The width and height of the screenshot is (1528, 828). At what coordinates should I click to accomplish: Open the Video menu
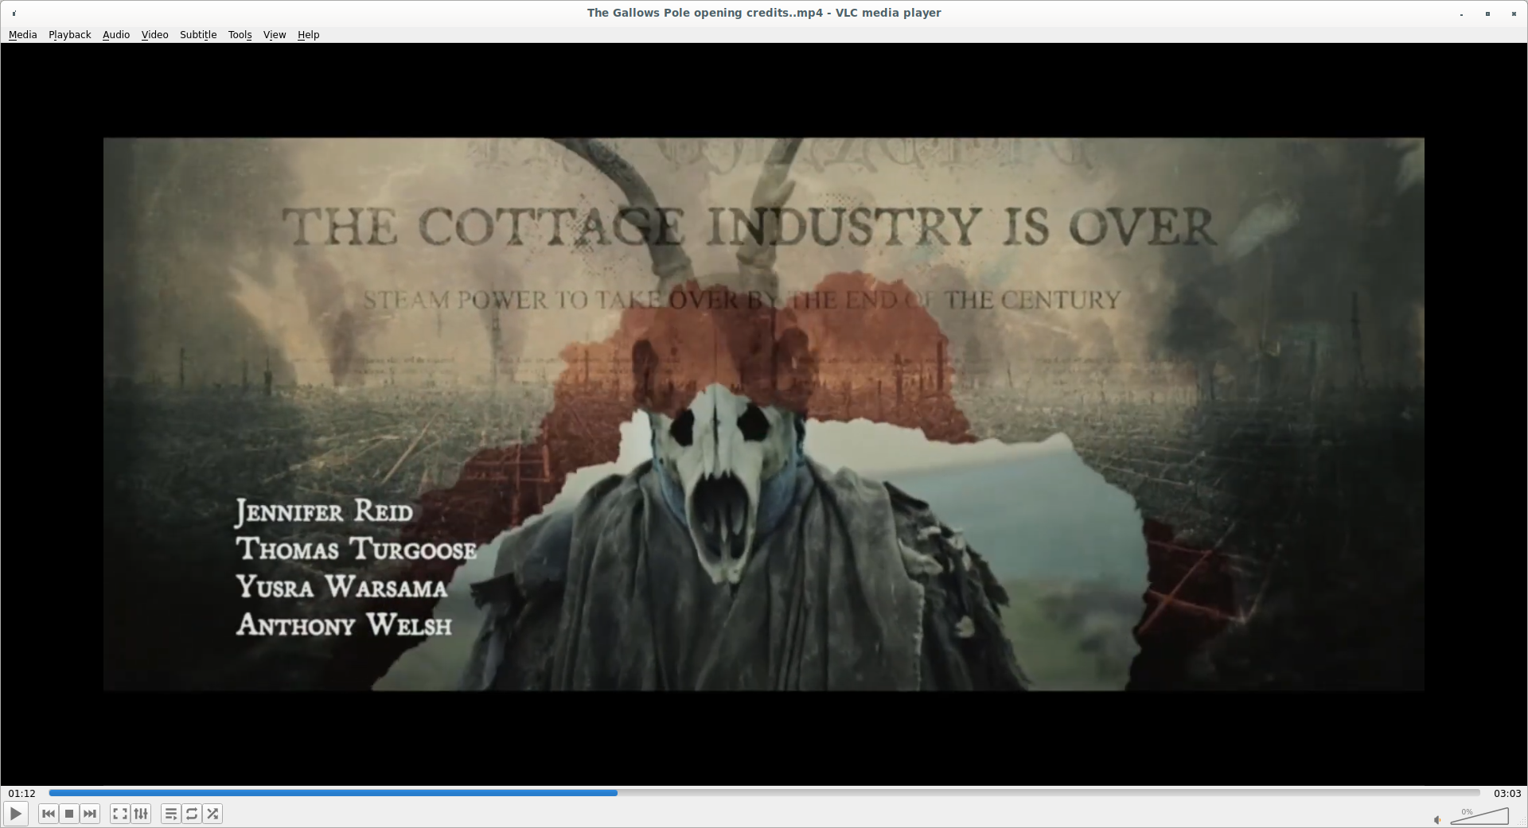pos(155,35)
